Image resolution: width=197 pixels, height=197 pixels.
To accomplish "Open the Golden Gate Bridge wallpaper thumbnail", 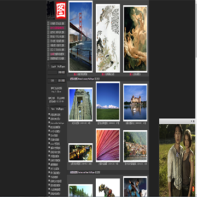I will coord(80,37).
